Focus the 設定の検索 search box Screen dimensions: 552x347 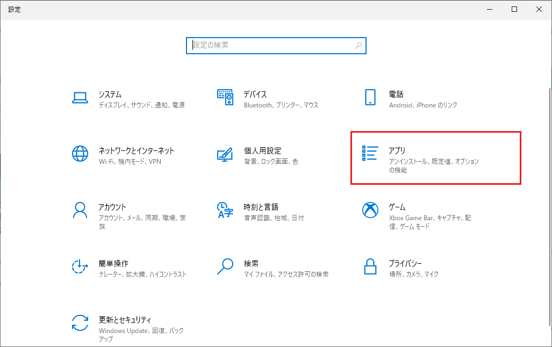tap(269, 46)
